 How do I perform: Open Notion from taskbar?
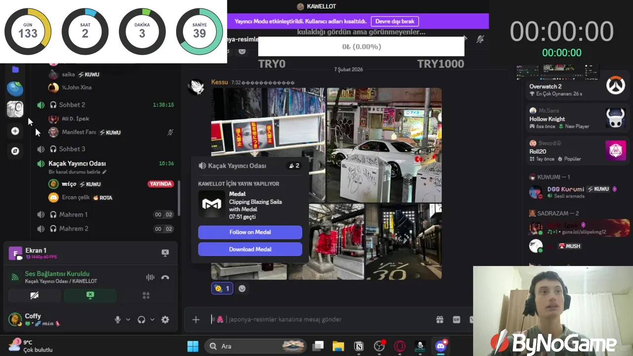click(359, 346)
